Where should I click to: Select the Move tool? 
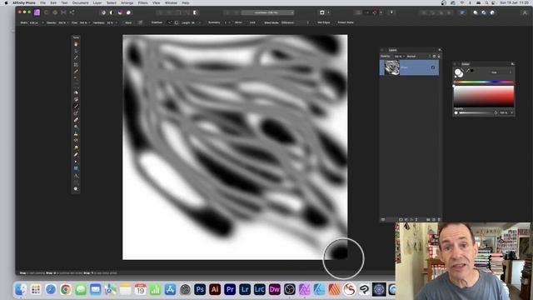point(76,51)
